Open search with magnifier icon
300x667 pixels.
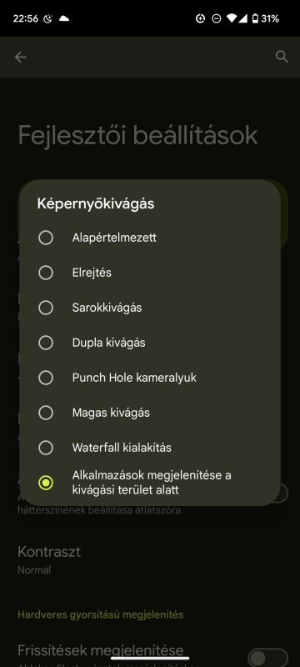tap(282, 57)
